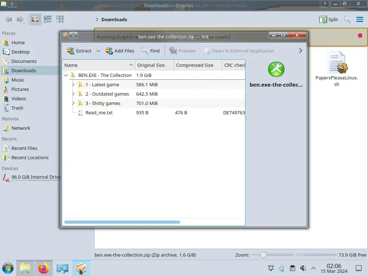The height and width of the screenshot is (276, 368).
Task: Click the green archive tools icon in the info panel
Action: pos(276,69)
